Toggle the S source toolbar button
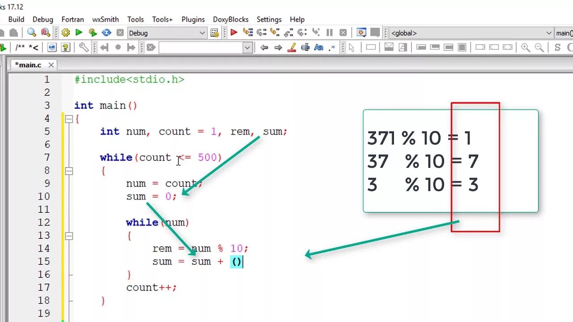573x322 pixels. pyautogui.click(x=557, y=47)
